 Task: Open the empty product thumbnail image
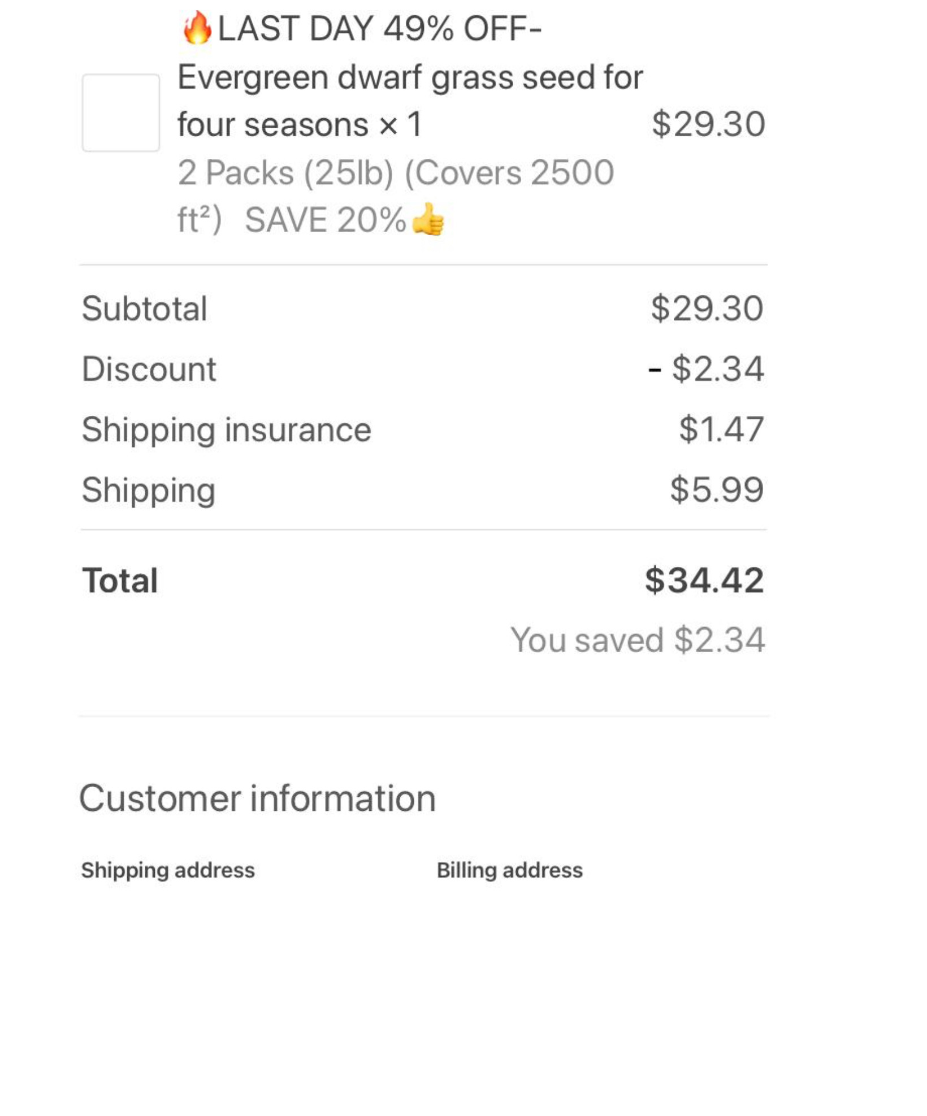click(120, 112)
